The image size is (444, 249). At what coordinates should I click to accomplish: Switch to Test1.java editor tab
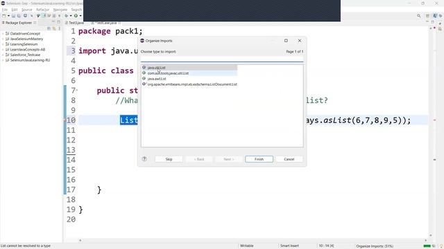74,23
